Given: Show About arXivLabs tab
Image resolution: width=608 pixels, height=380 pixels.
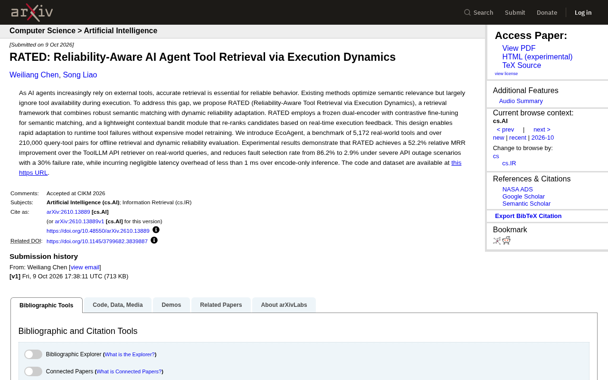Looking at the screenshot, I should coord(284,305).
